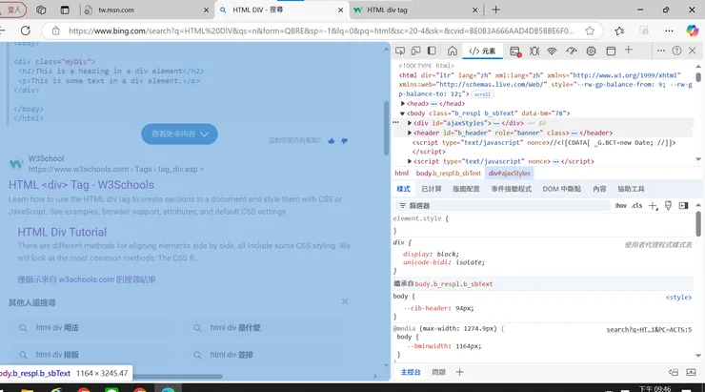Open the Application tool window icon

(x=611, y=52)
